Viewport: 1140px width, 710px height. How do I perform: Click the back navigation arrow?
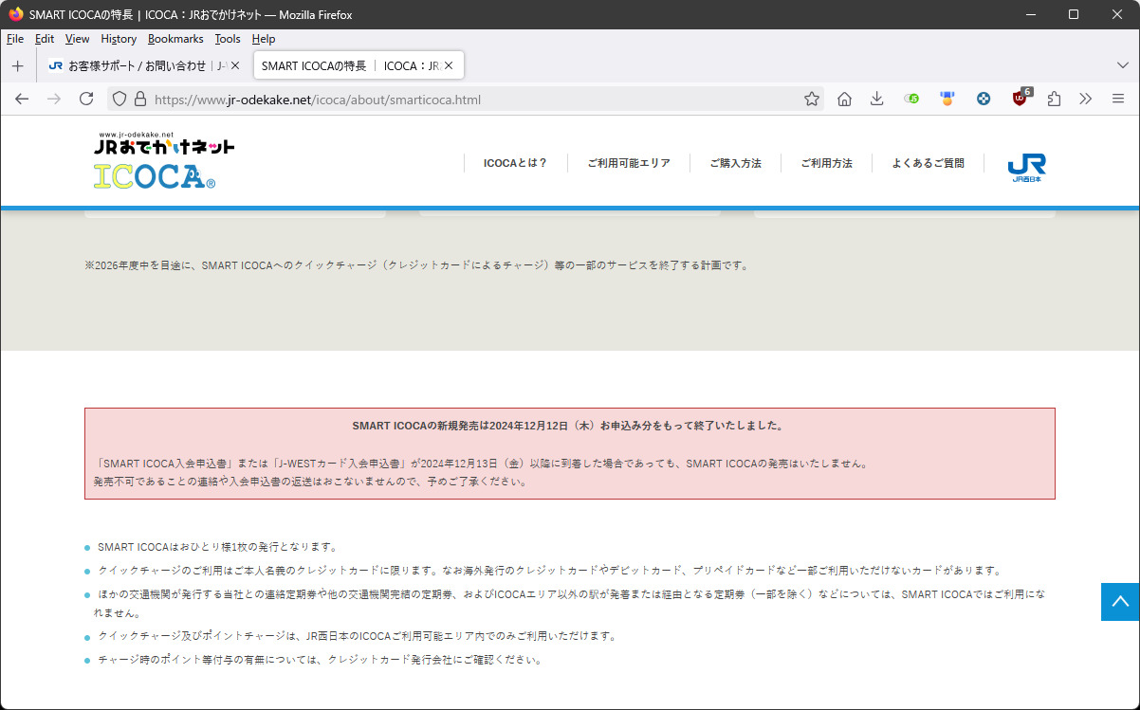(22, 99)
